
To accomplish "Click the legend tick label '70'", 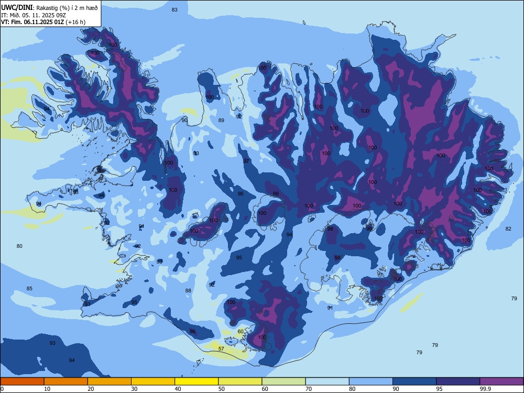I will point(309,389).
